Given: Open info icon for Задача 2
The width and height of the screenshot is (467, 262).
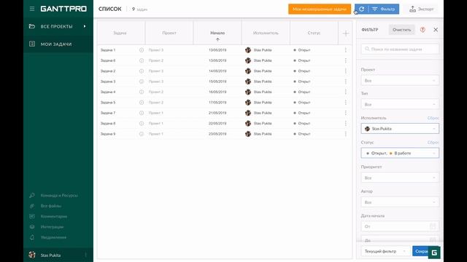Looking at the screenshot, I should point(142,71).
